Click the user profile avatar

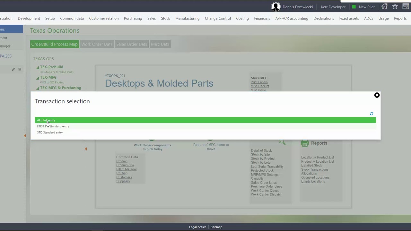[275, 7]
